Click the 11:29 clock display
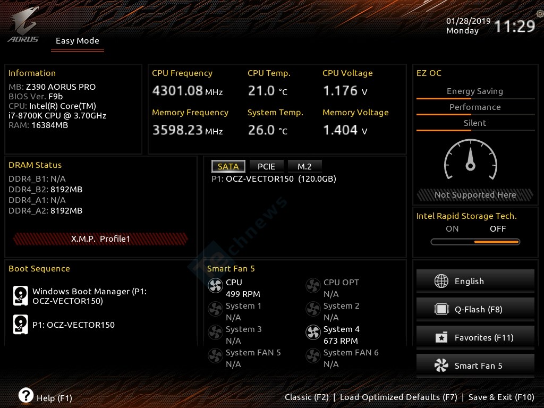The image size is (544, 408). click(x=514, y=27)
